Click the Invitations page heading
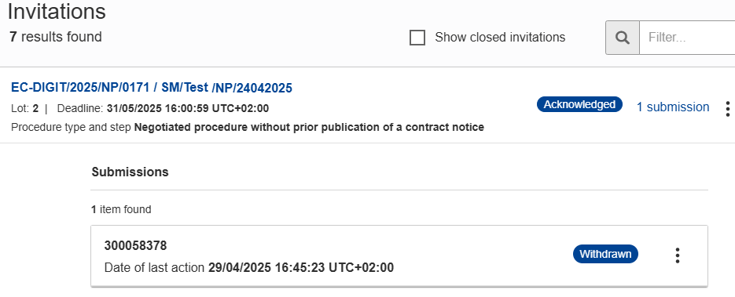This screenshot has height=297, width=735. [x=57, y=11]
